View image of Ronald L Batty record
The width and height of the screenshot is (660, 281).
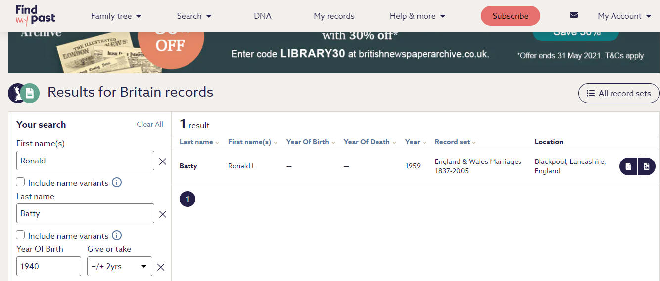click(647, 166)
